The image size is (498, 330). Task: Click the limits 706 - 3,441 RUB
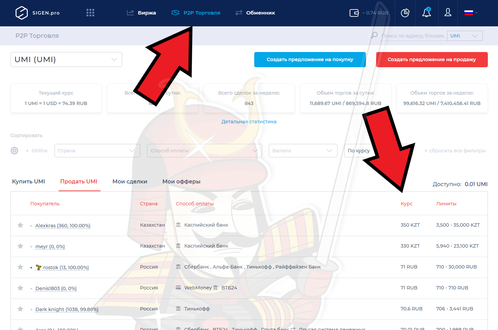[x=454, y=309]
